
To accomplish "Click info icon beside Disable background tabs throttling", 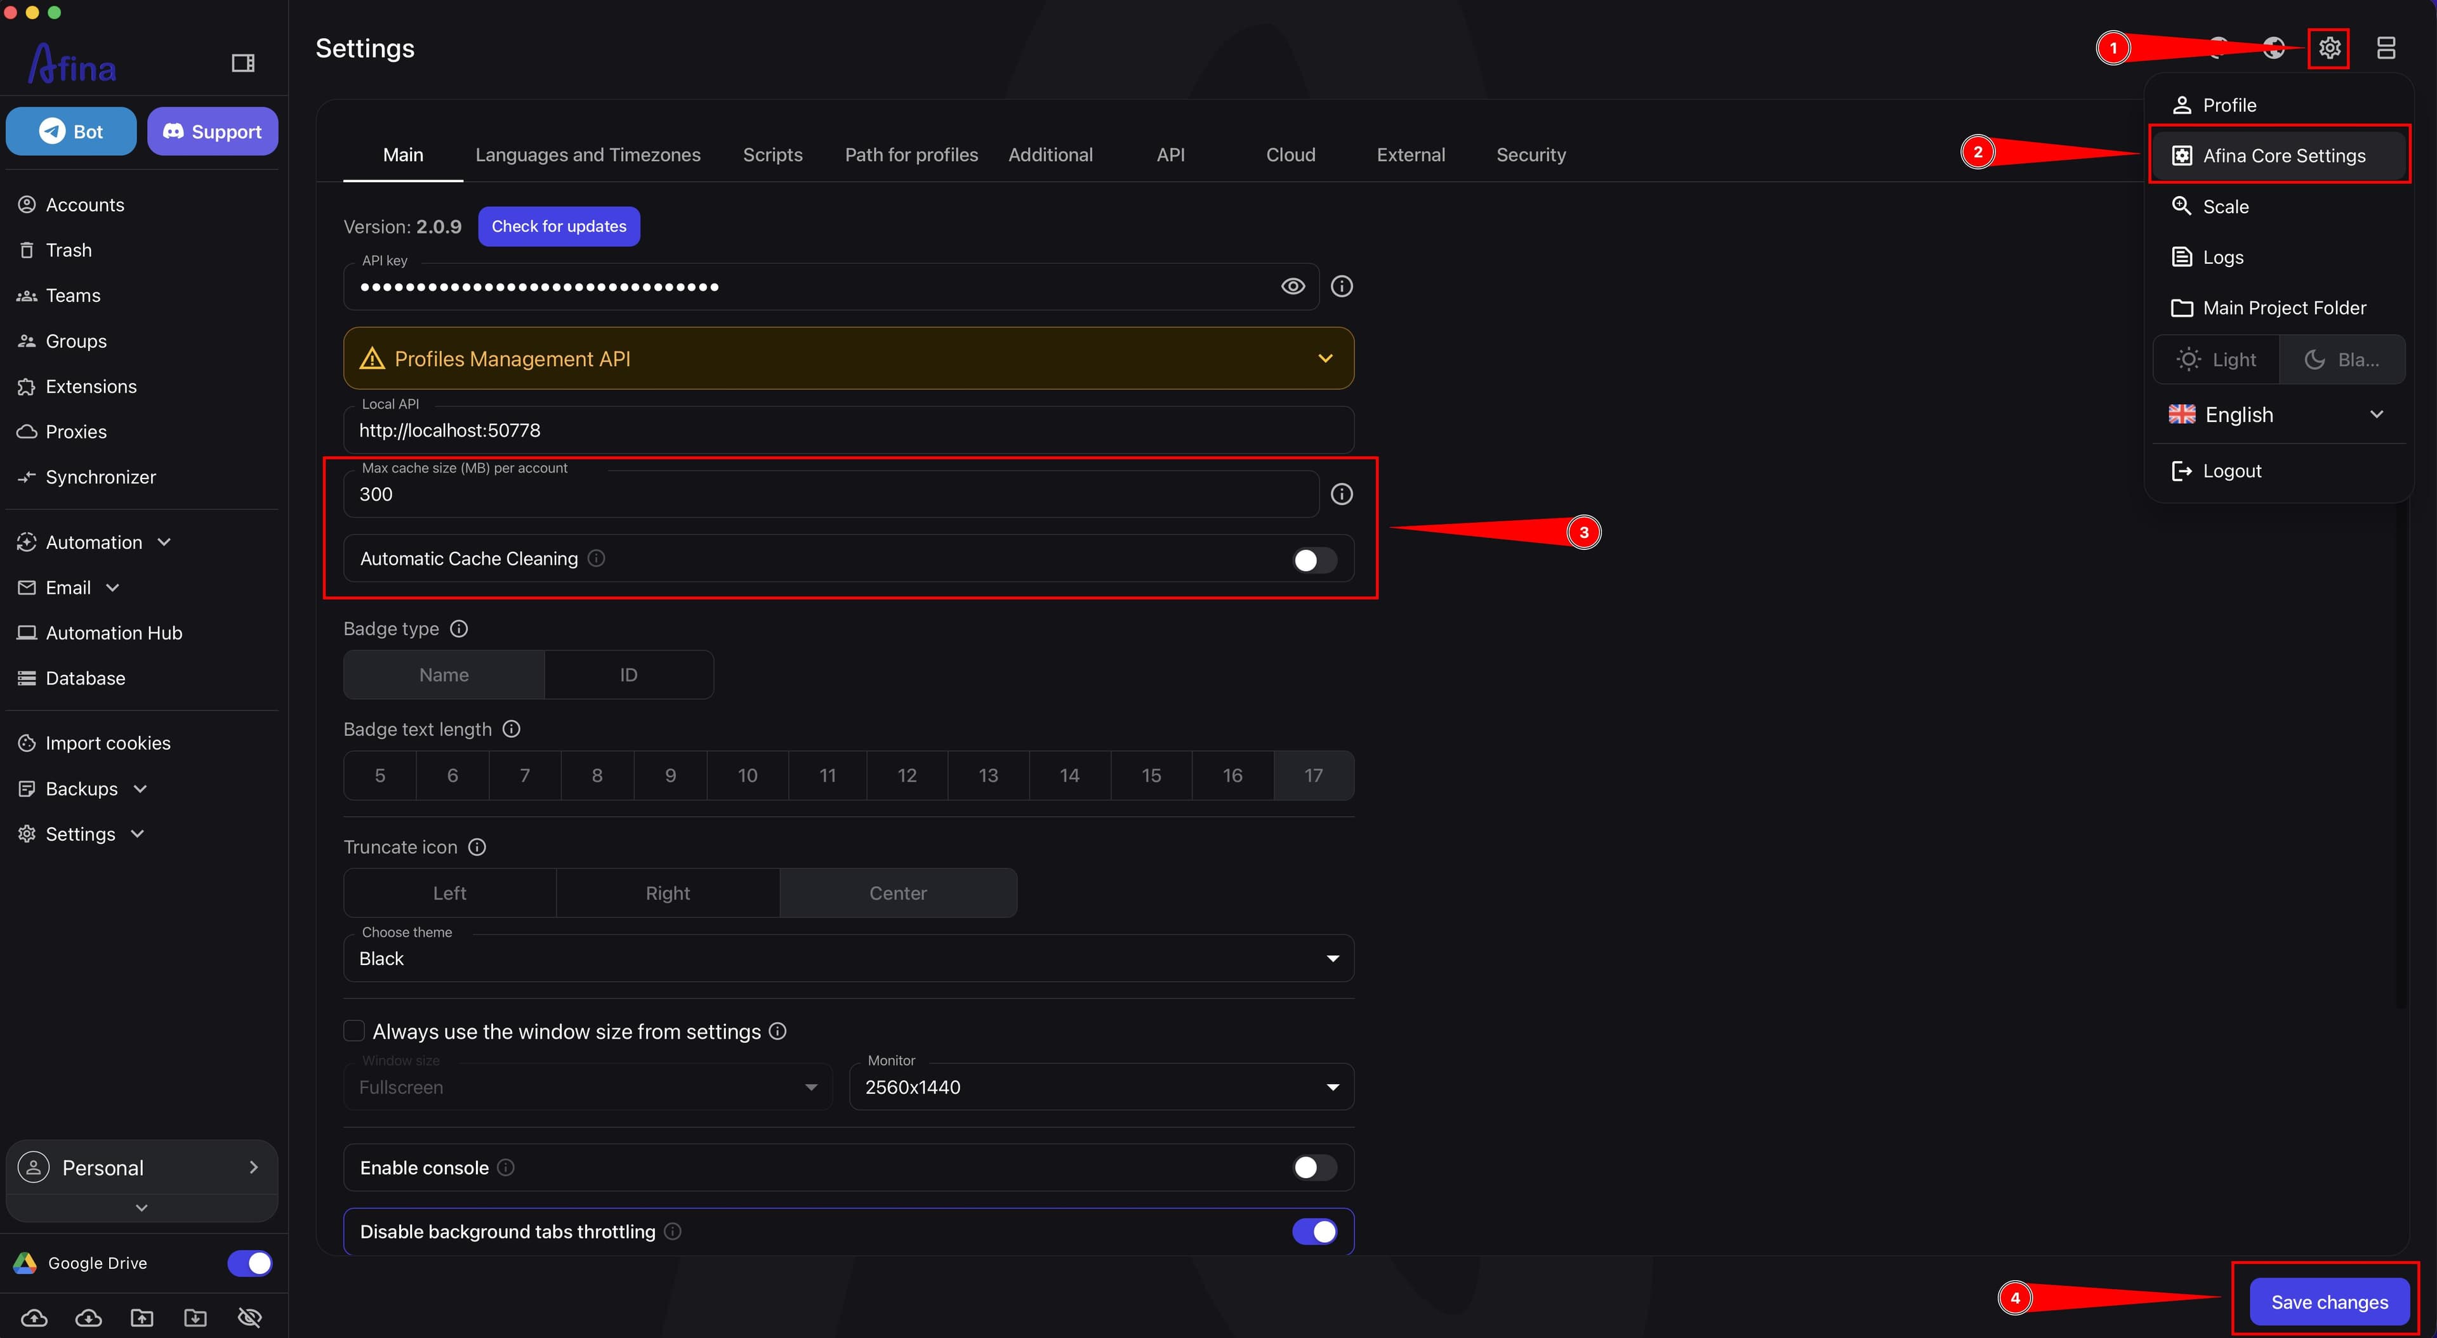I will [673, 1231].
